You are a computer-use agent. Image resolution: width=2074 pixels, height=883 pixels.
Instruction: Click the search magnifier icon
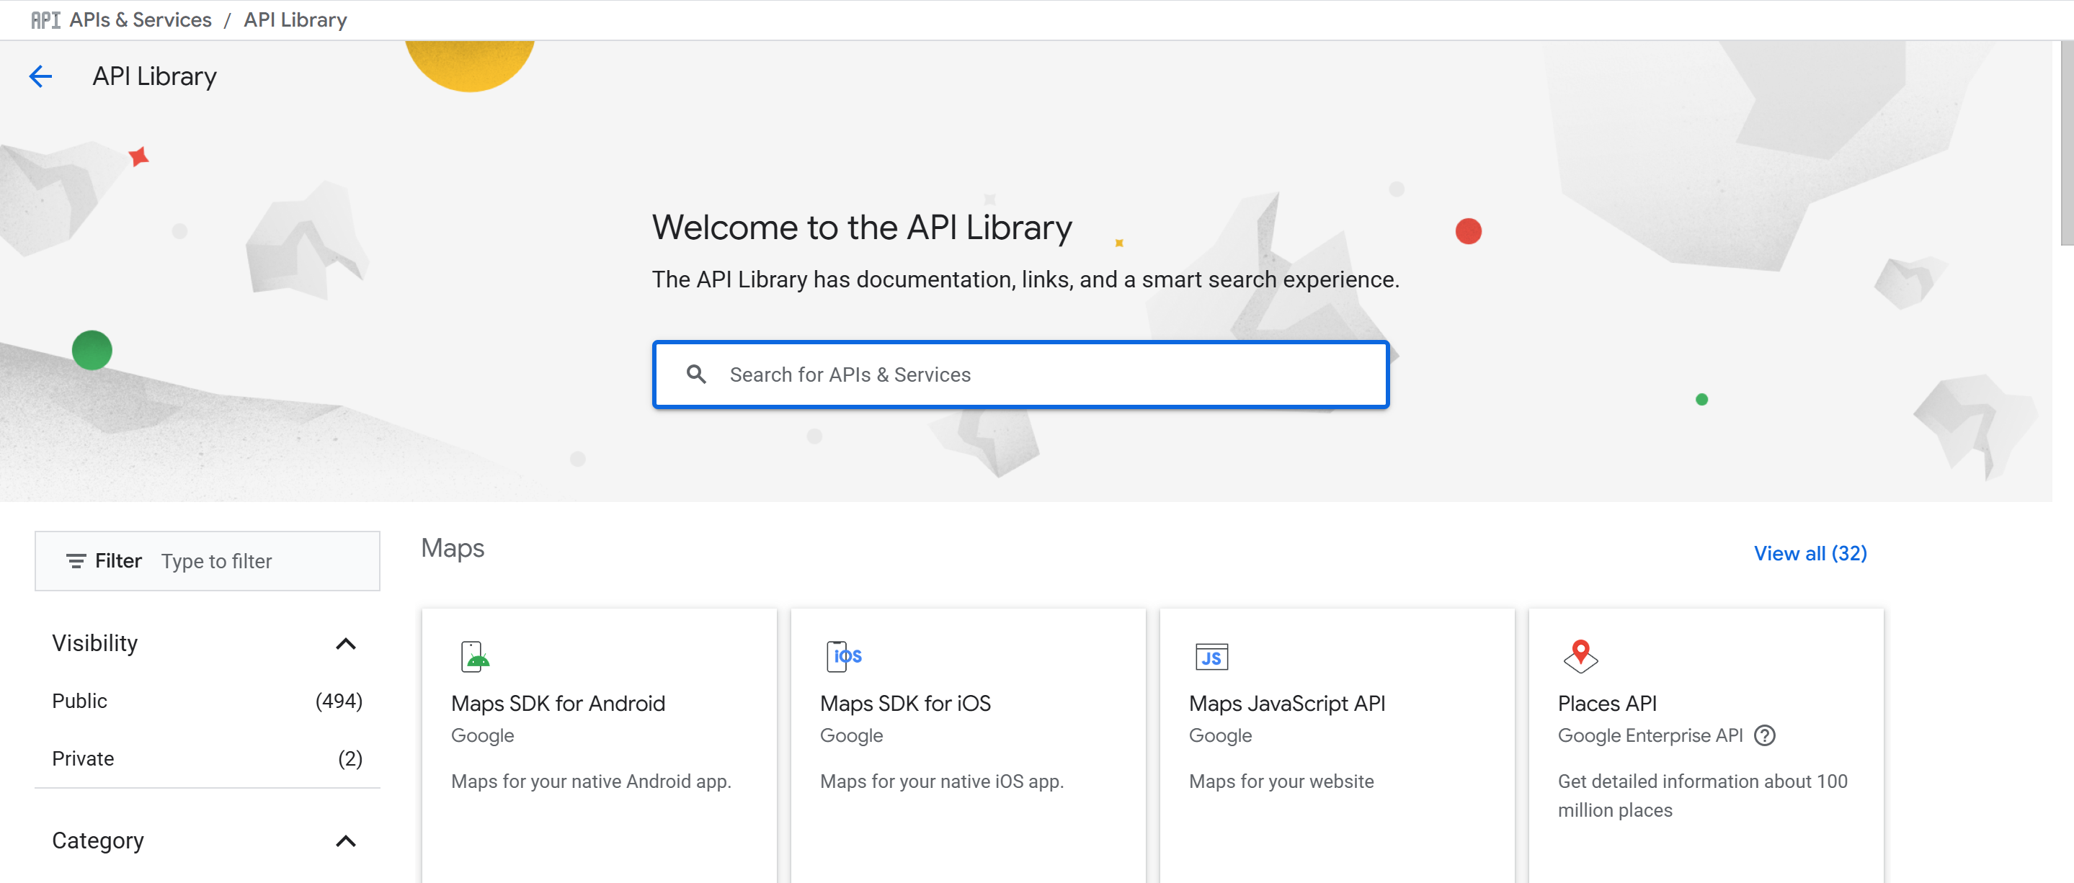point(695,375)
